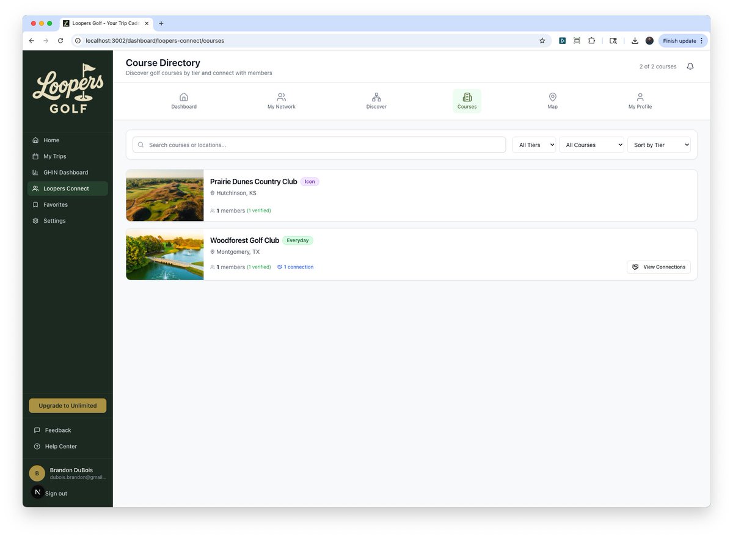Open the Sort by Tier dropdown
The image size is (733, 537).
[x=659, y=145]
